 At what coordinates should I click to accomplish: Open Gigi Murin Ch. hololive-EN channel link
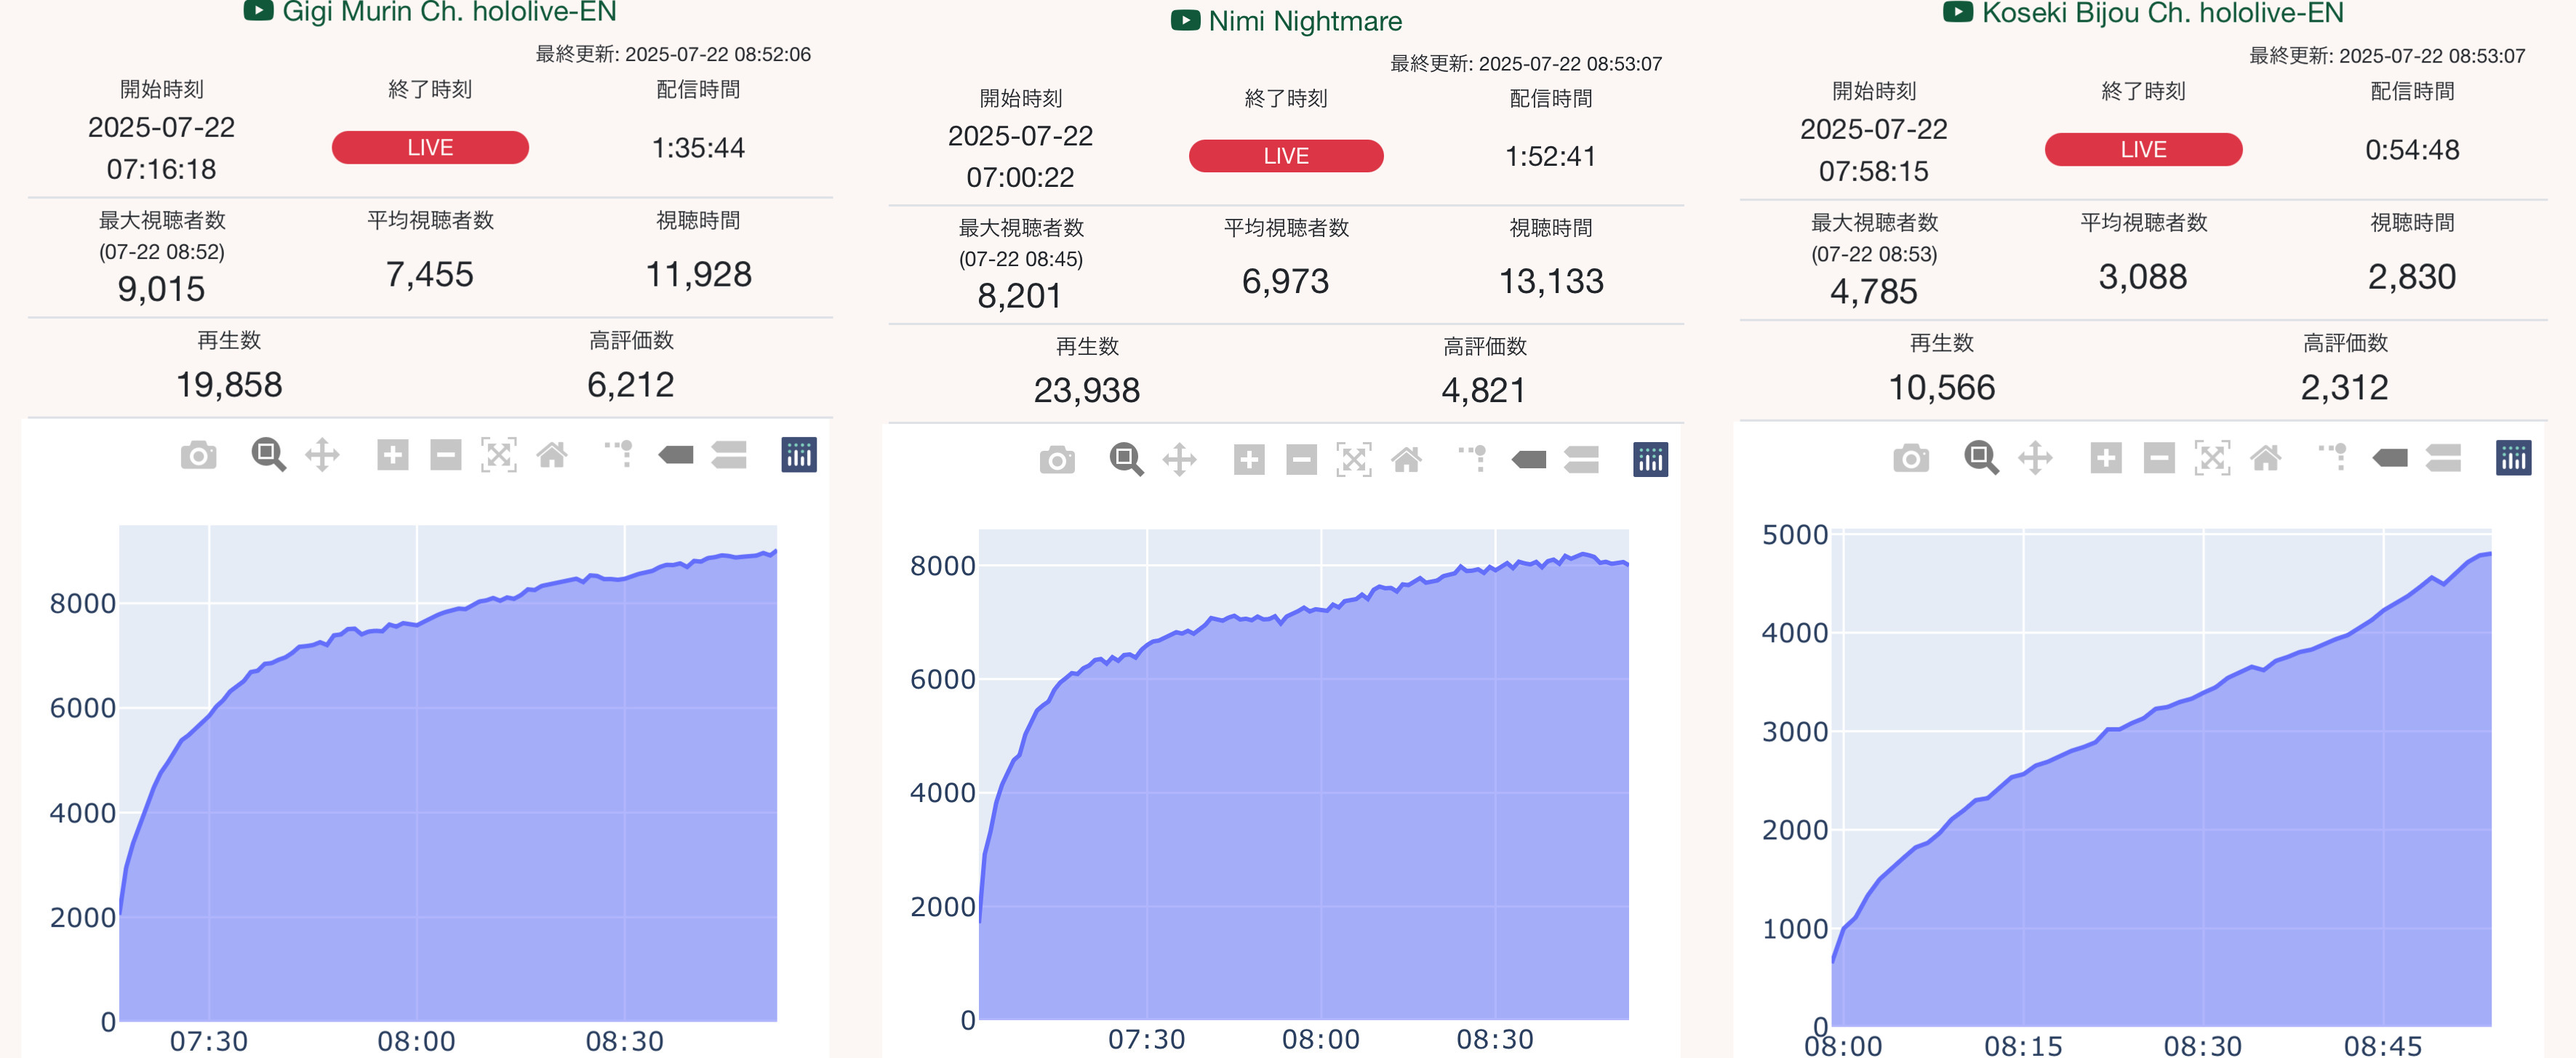pyautogui.click(x=449, y=12)
